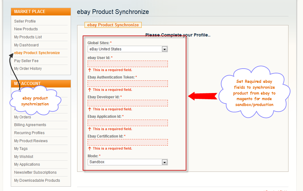Click the Ebay Certification Id field
The width and height of the screenshot is (303, 191).
point(127,142)
